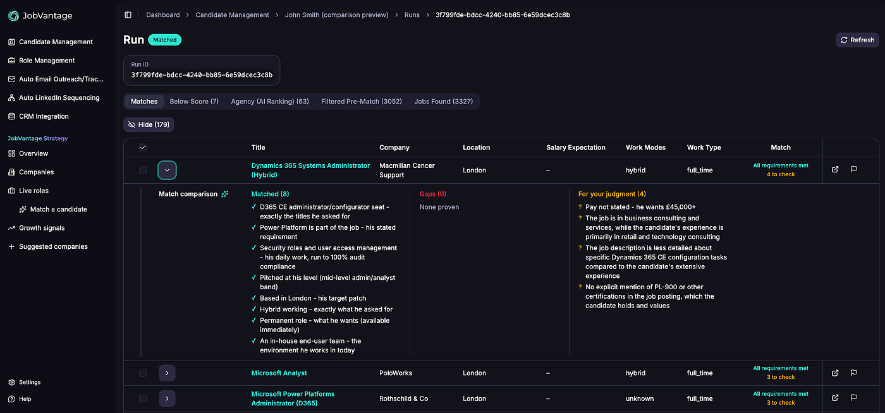885x413 pixels.
Task: Open the Jobs Found (3327) tab
Action: point(444,101)
